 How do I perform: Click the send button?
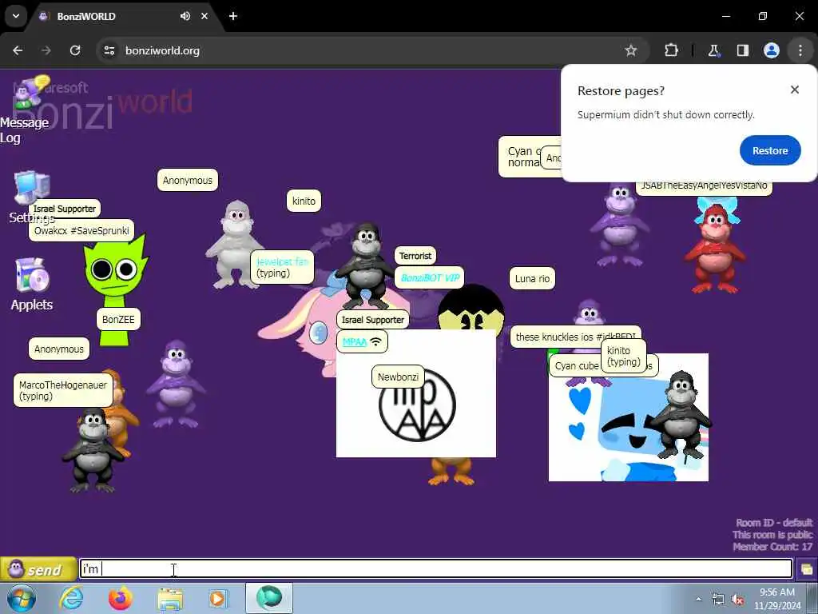(38, 569)
